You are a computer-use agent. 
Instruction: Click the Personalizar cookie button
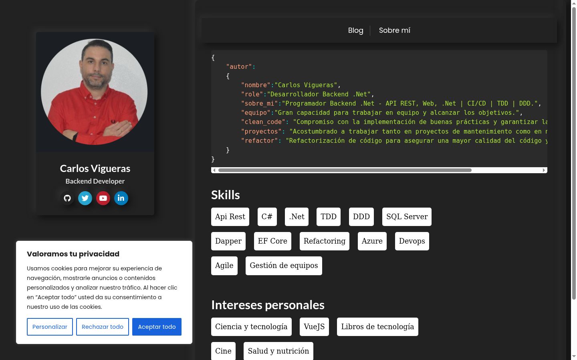click(x=50, y=327)
